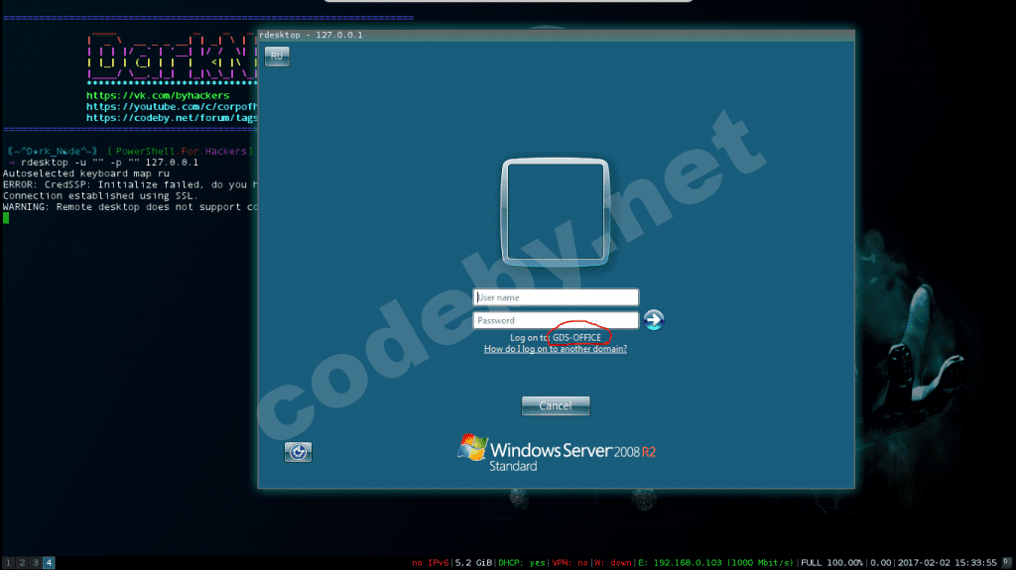Click the blue arrow submit login icon

pos(653,319)
